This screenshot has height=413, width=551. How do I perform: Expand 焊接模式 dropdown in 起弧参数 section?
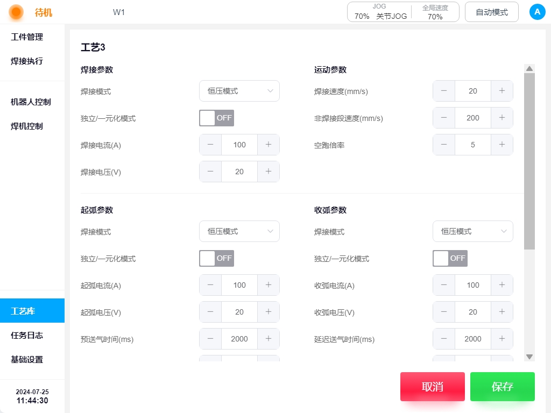239,231
